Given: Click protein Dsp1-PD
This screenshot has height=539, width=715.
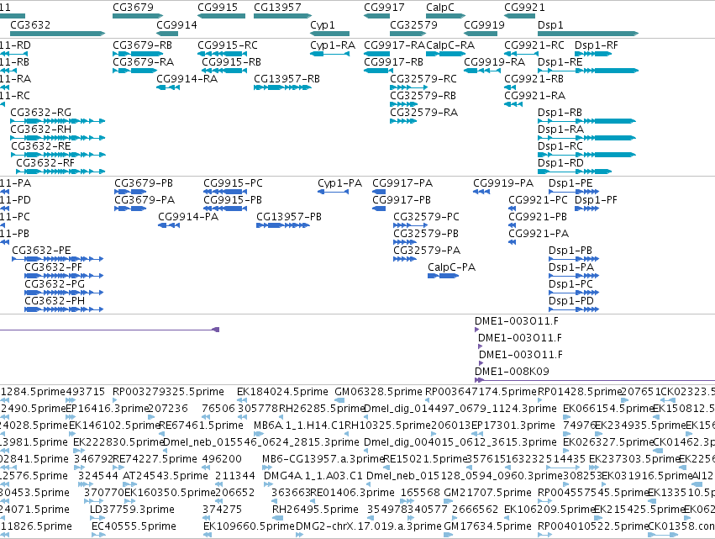Looking at the screenshot, I should point(574,310).
